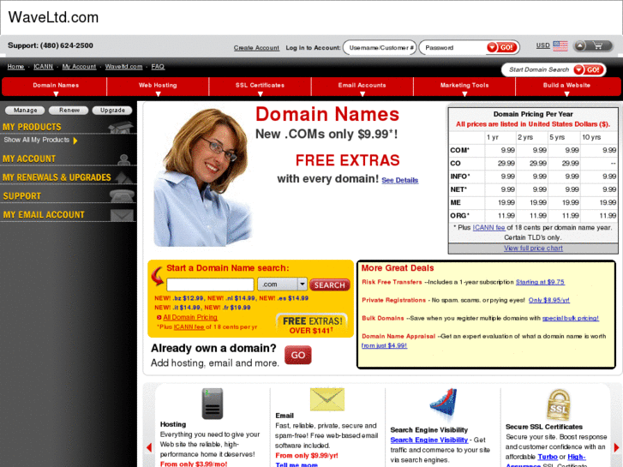Open the USD currency selector
The width and height of the screenshot is (623, 467).
coord(542,45)
